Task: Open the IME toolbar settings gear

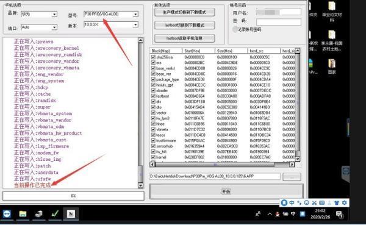Action: [x=344, y=203]
